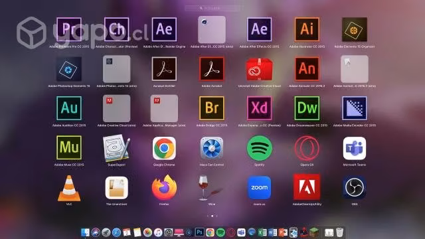Screen dimensions: 425x239
Task: Open the Adobe Photoshop Elements 15 alias
Action: click(117, 69)
